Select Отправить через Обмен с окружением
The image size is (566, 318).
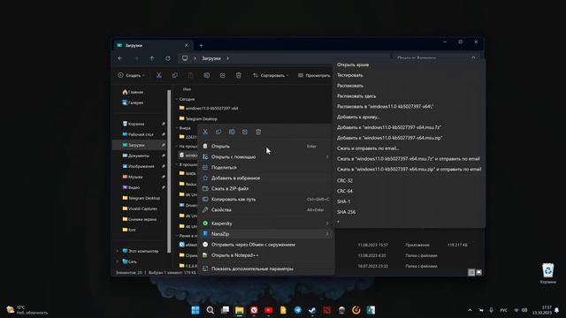[x=265, y=245]
